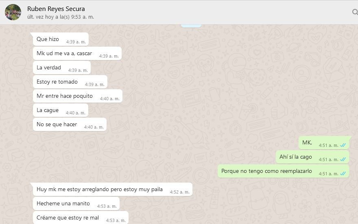Select the 'No se que hacer' message

[70, 124]
